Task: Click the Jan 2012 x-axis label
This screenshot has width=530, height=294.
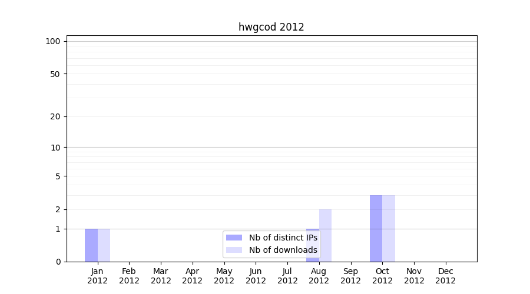Action: click(x=97, y=276)
